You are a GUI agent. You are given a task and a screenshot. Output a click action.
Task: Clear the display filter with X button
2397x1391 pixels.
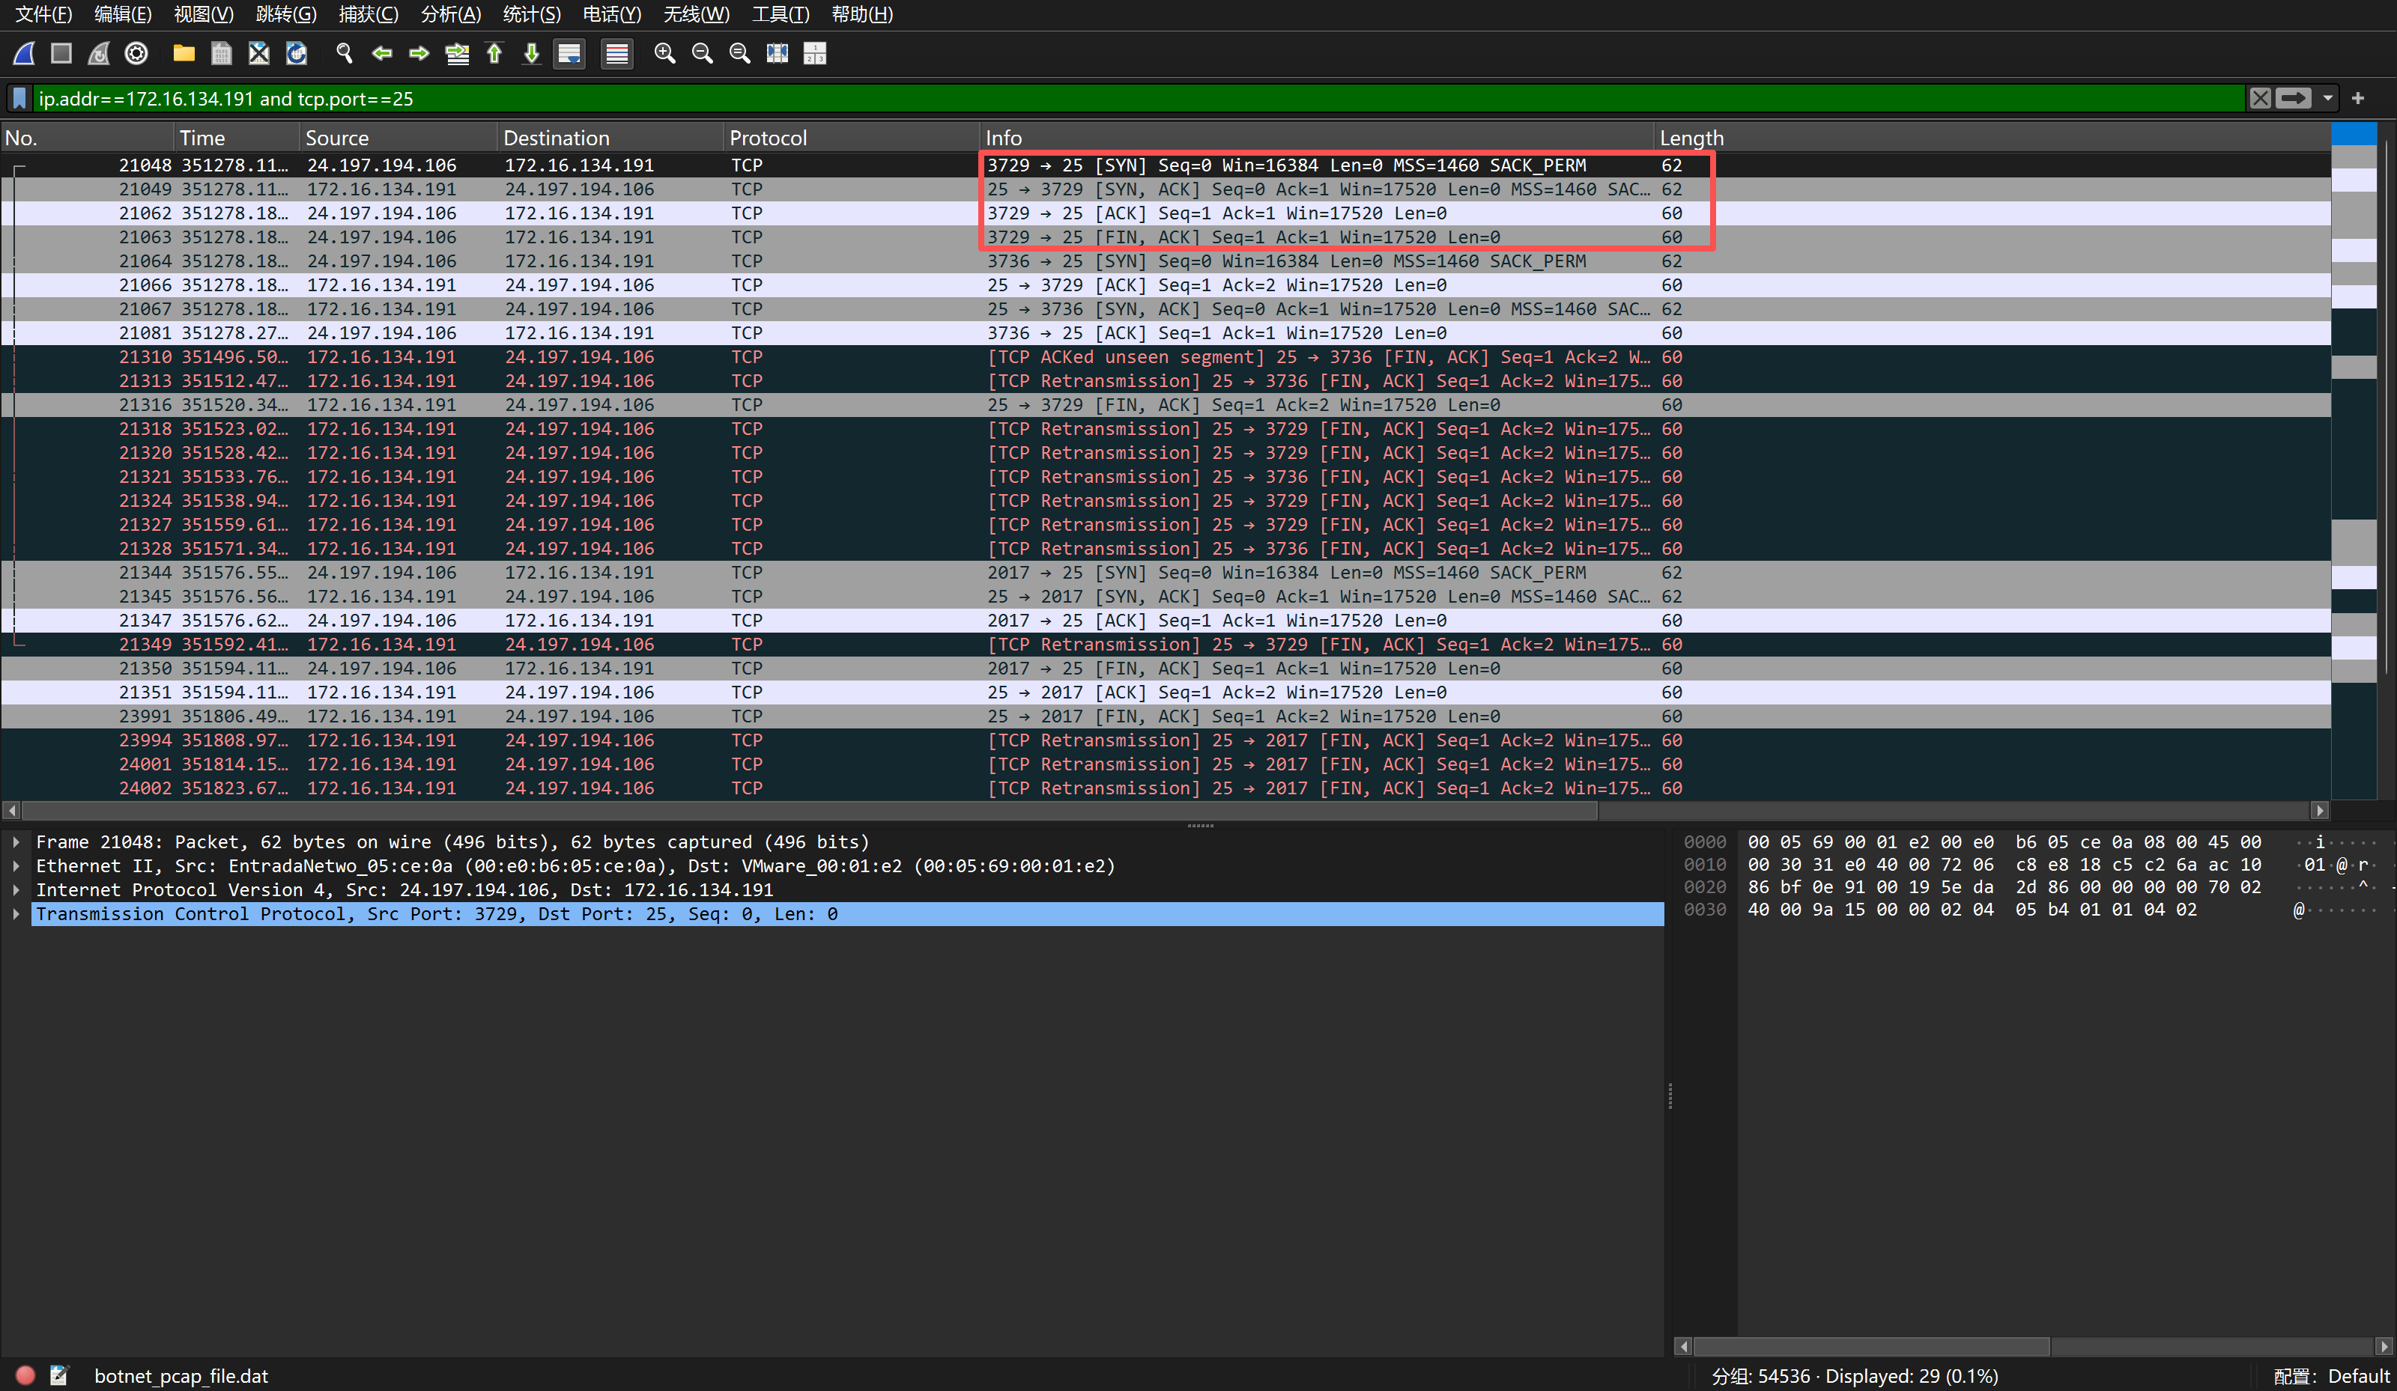coord(2260,98)
